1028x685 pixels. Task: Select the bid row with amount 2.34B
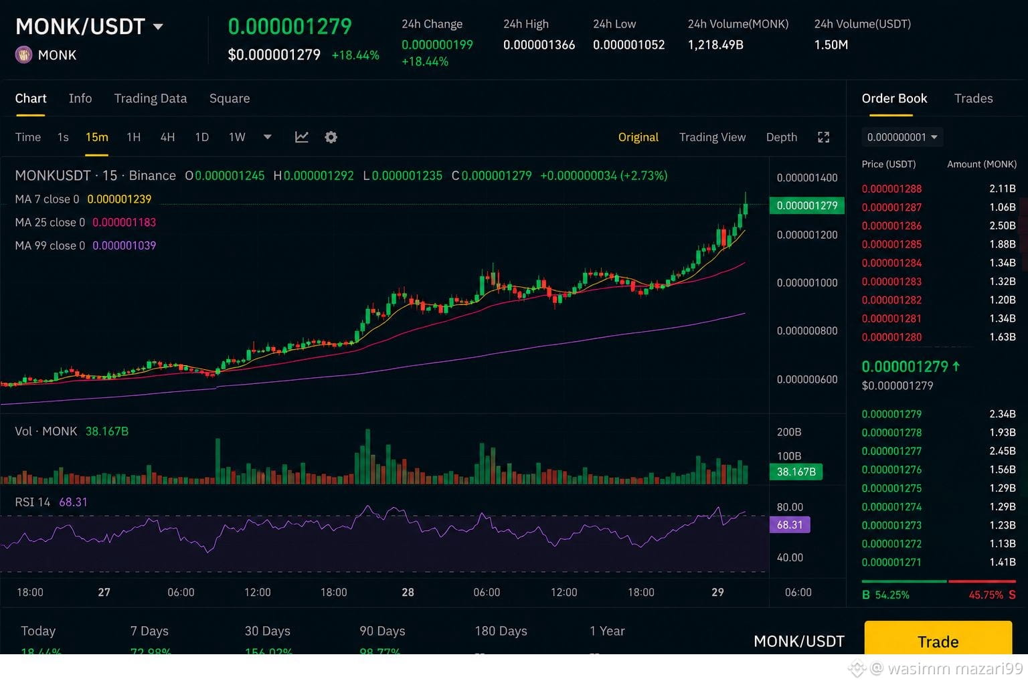click(939, 414)
